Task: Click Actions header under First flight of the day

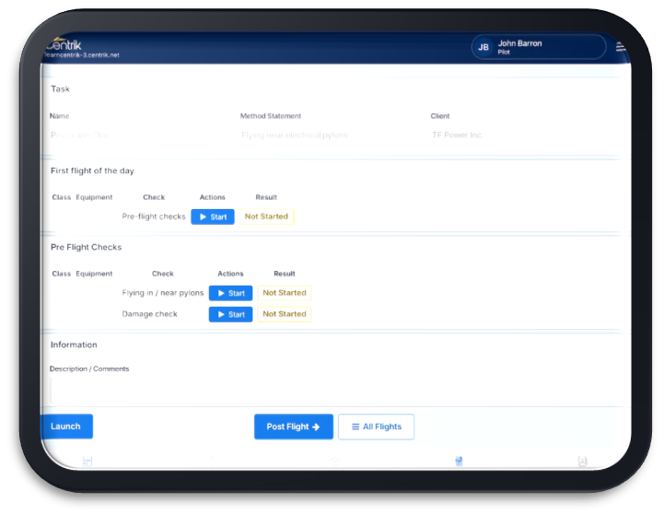Action: pos(212,197)
